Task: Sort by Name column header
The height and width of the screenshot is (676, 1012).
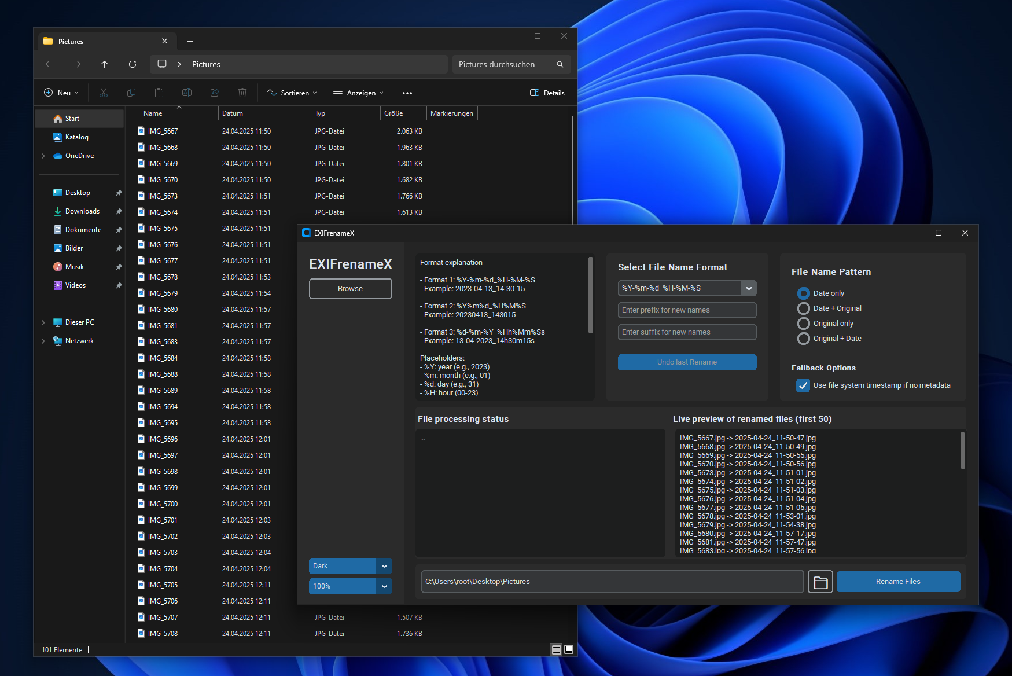Action: point(153,113)
